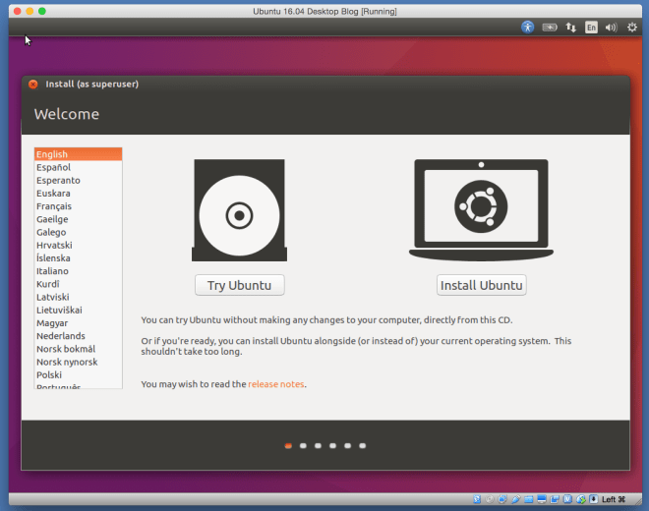
Task: Select Italiano in the language list
Action: point(54,271)
